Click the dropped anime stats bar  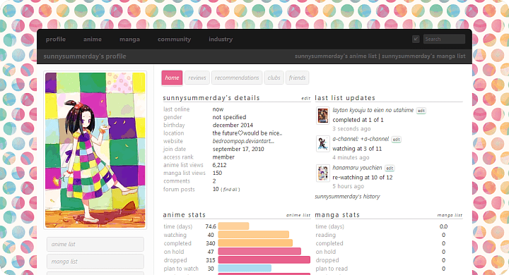(x=264, y=259)
